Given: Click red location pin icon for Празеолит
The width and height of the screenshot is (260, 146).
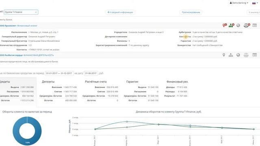Looking at the screenshot, I should (225, 25).
